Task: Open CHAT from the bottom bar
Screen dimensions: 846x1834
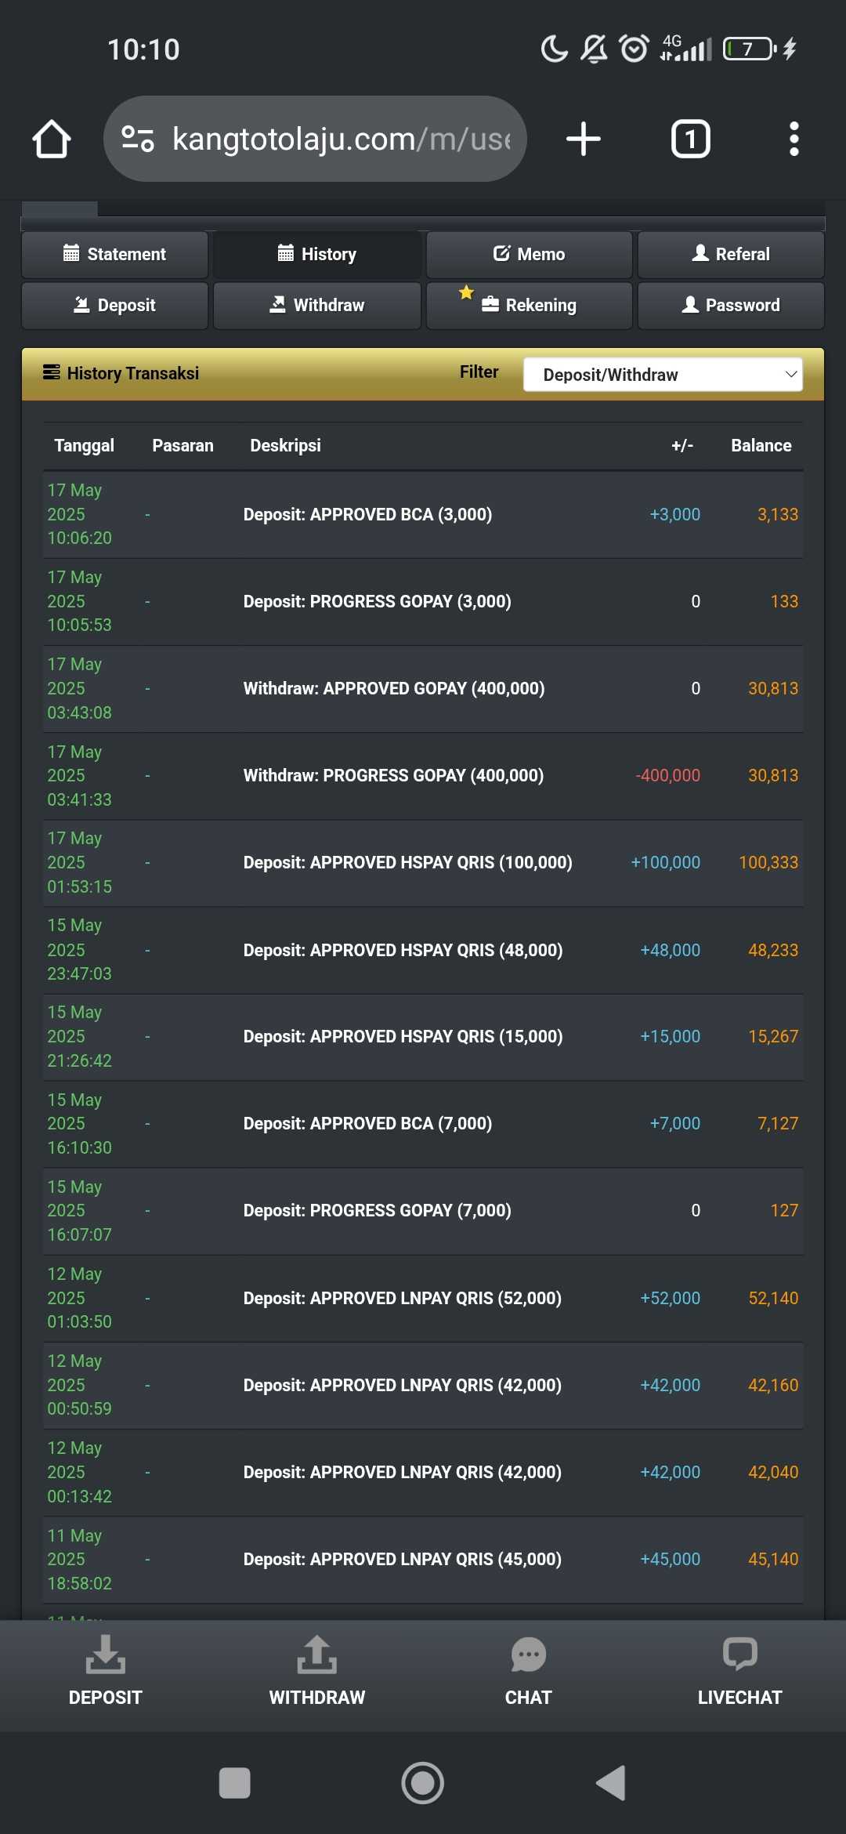Action: click(528, 1670)
